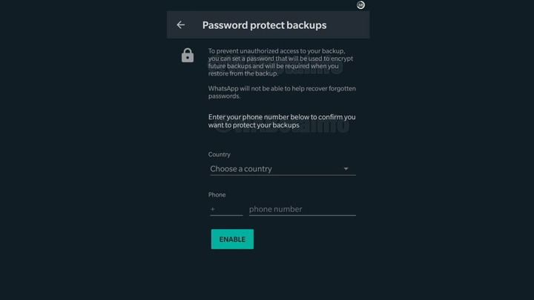Go back using the arrow icon
534x300 pixels.
click(181, 25)
